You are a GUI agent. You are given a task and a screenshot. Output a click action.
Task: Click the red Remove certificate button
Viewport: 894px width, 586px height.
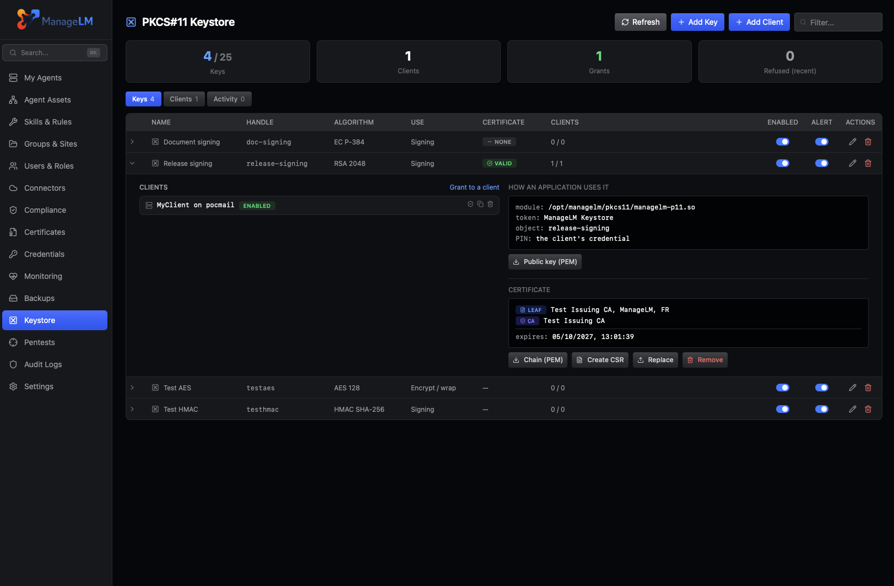(x=705, y=360)
